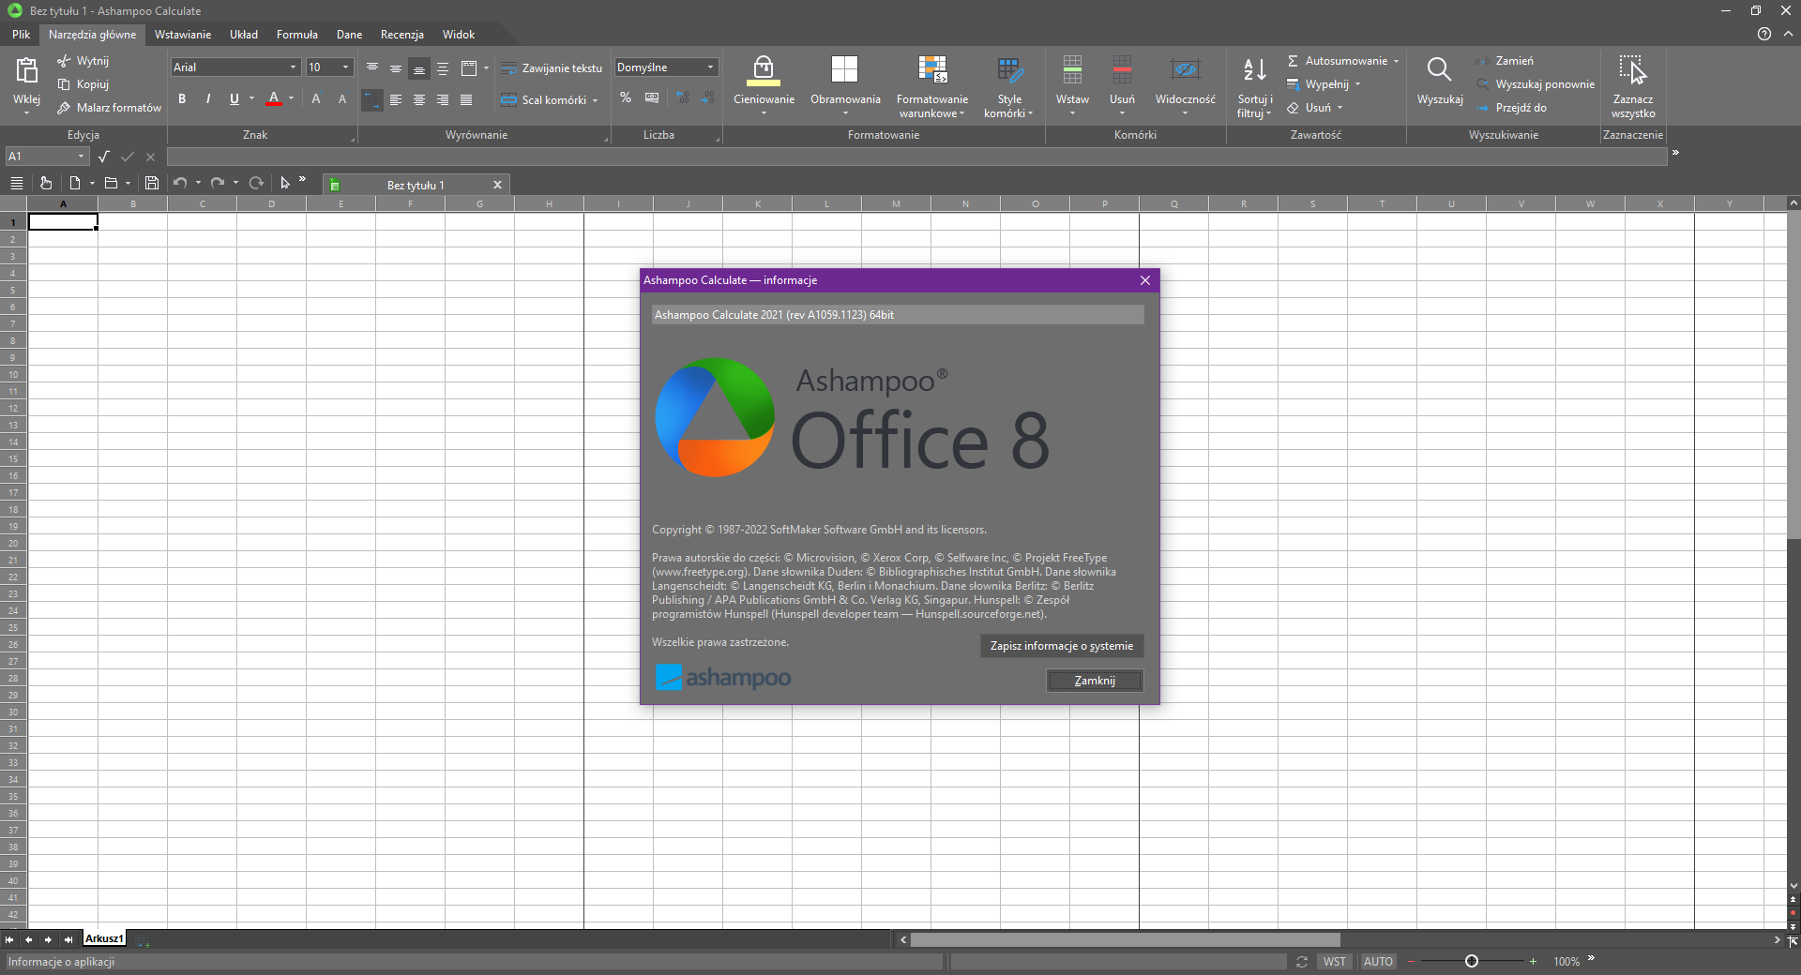Switch to the Wstawianie ribbon tab
This screenshot has height=975, width=1801.
pyautogui.click(x=183, y=35)
